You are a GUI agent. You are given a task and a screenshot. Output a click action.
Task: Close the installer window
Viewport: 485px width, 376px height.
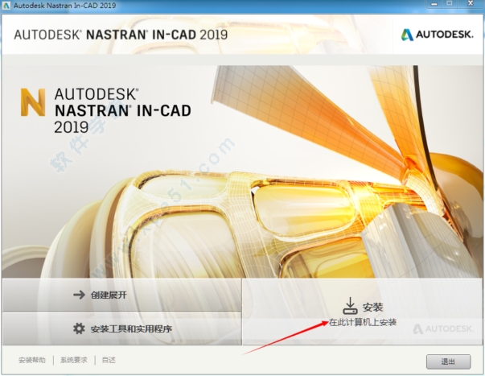click(471, 4)
